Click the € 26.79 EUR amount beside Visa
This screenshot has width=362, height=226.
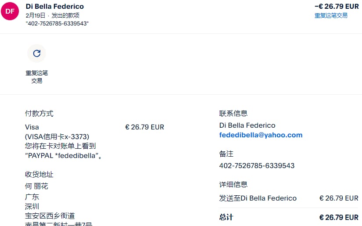tap(144, 127)
